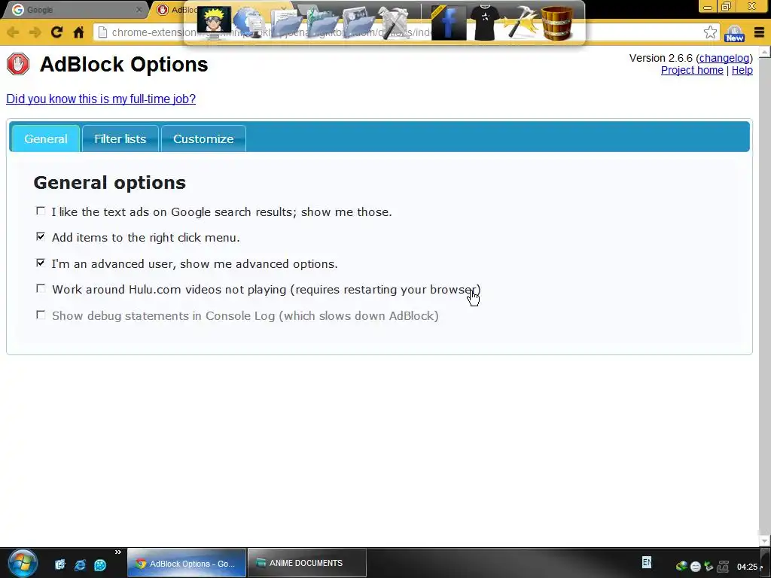Click the rightmost tray icon beside the clock

tap(723, 566)
